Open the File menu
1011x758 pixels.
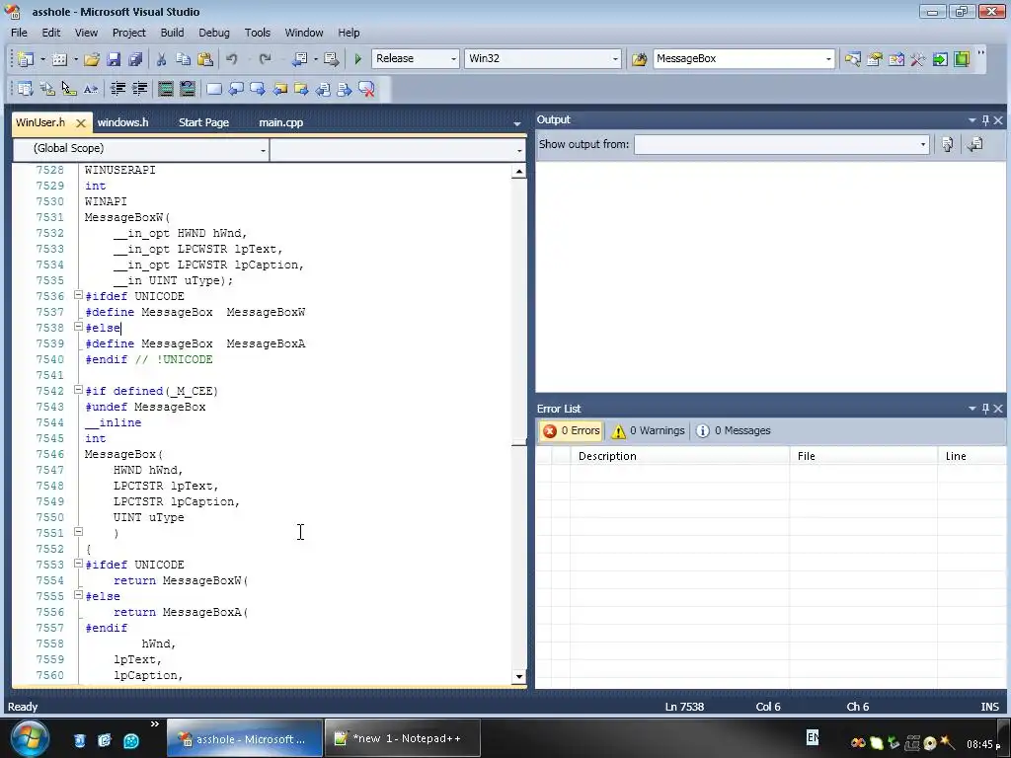(x=19, y=33)
